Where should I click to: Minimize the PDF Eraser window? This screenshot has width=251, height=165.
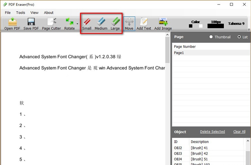[x=219, y=5]
